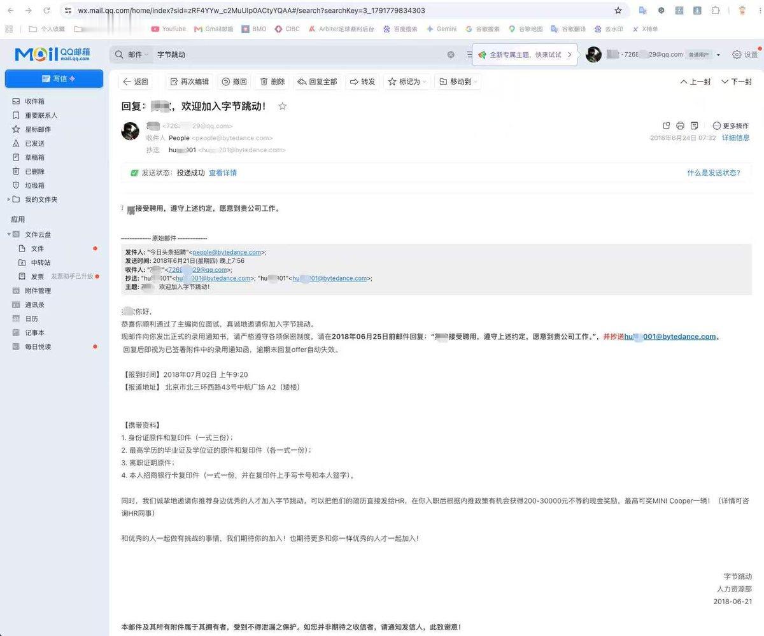Bookmark this page with the browser star icon
The image size is (764, 636).
coord(618,11)
